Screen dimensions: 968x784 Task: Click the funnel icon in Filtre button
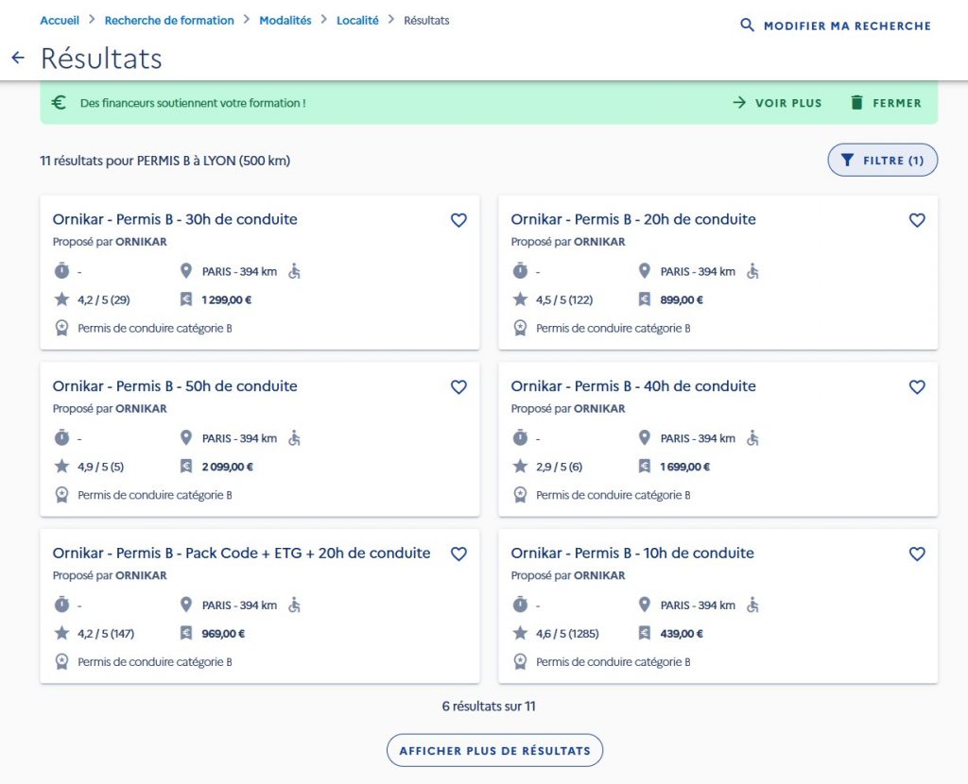[848, 161]
